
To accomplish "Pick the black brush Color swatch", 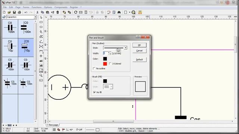I will point(105,81).
